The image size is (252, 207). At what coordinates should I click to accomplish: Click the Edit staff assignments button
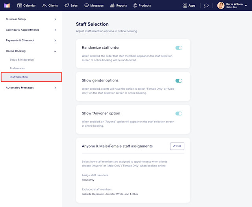pos(177,146)
